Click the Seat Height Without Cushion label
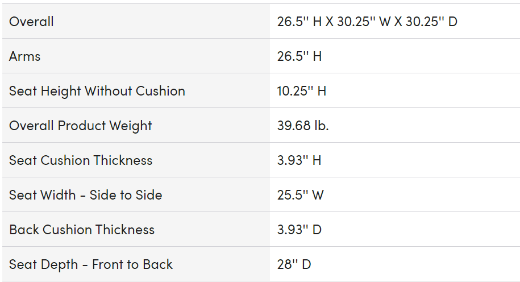This screenshot has height=282, width=520. [x=97, y=91]
